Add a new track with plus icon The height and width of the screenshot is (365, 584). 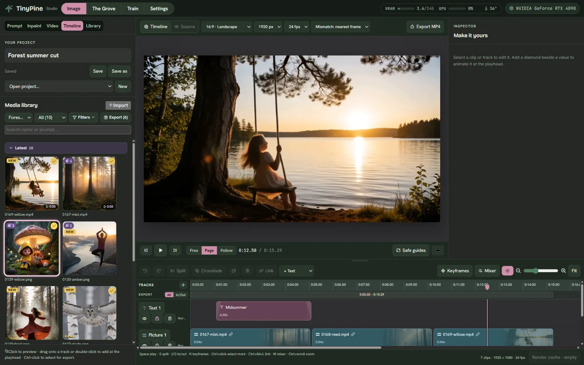[183, 285]
